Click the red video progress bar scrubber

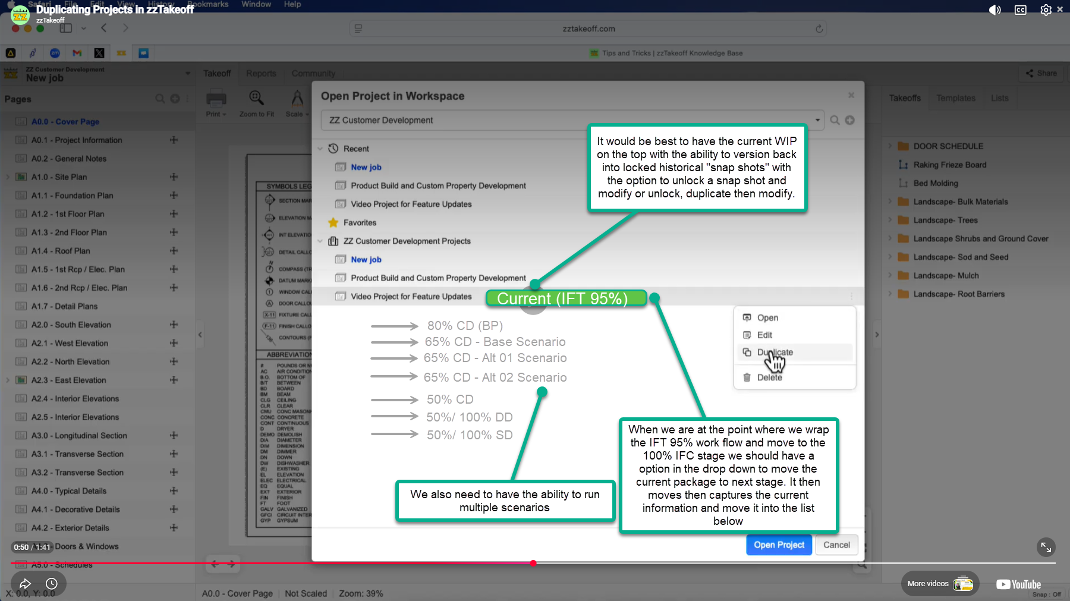pos(533,563)
